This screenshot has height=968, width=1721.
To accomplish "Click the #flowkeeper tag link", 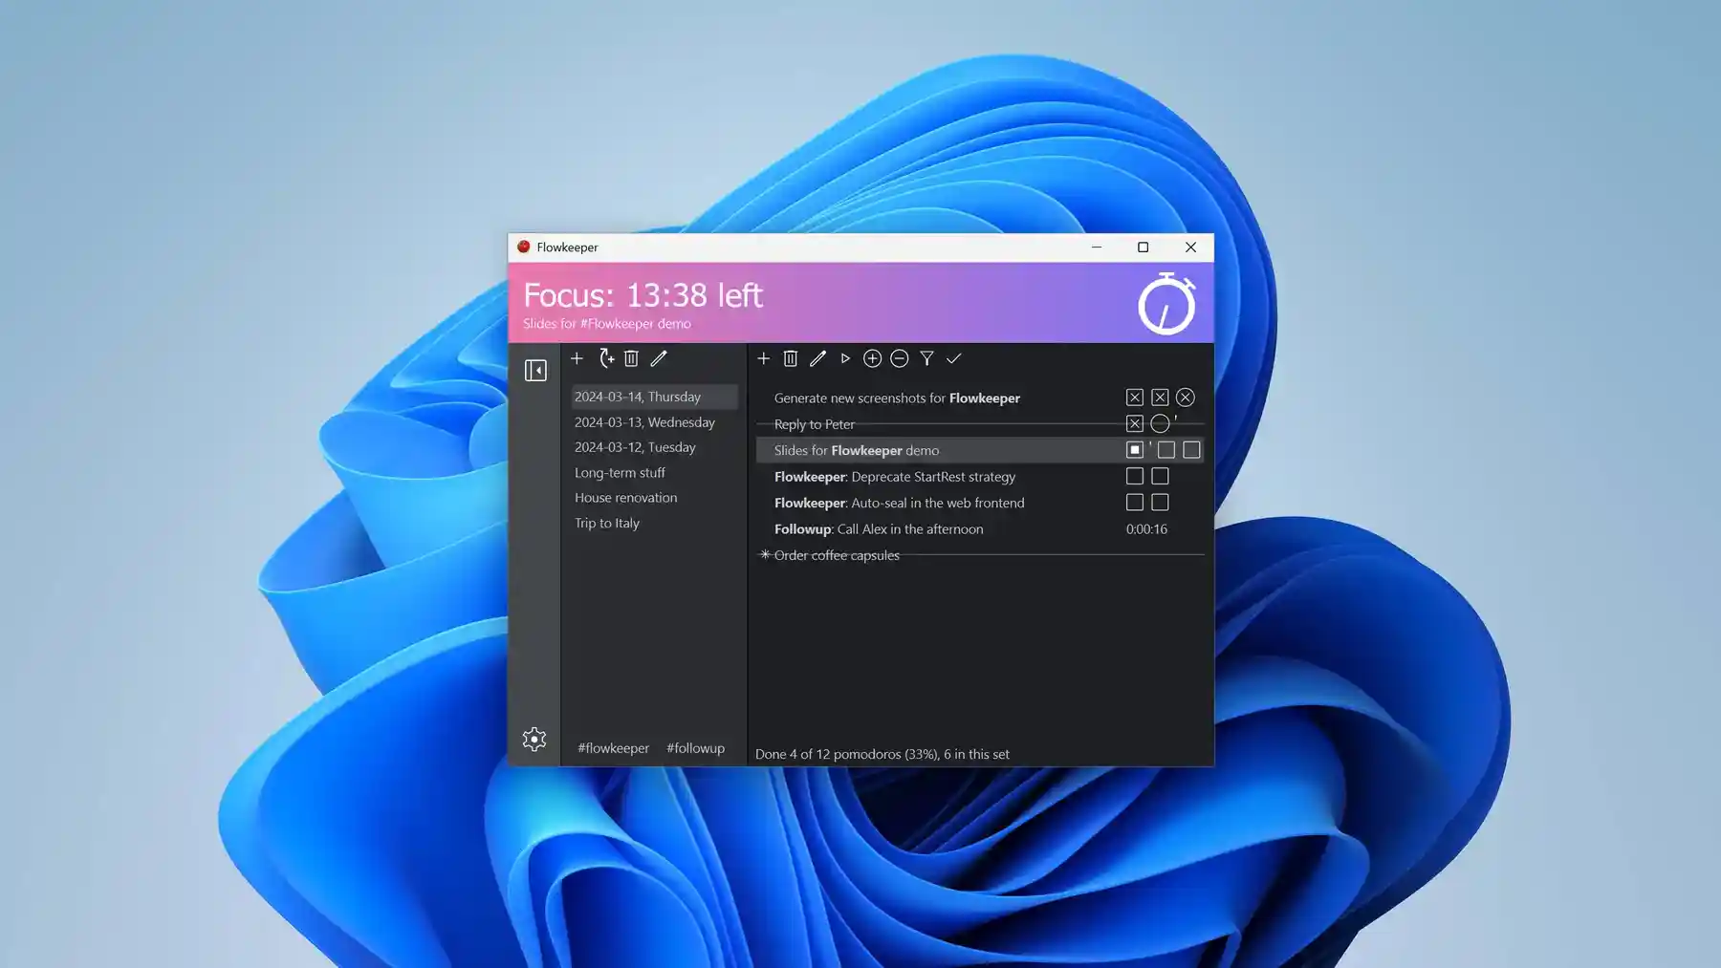I will [612, 748].
